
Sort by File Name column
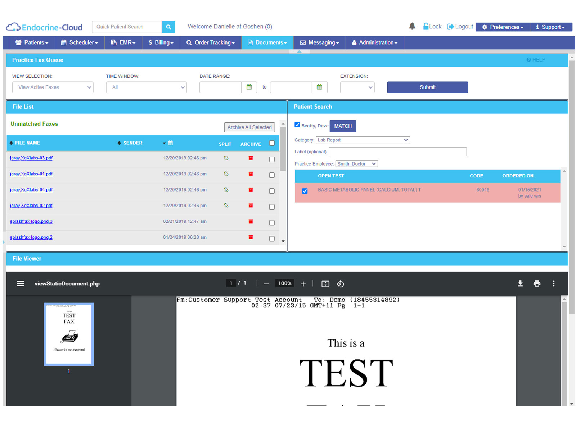click(24, 143)
